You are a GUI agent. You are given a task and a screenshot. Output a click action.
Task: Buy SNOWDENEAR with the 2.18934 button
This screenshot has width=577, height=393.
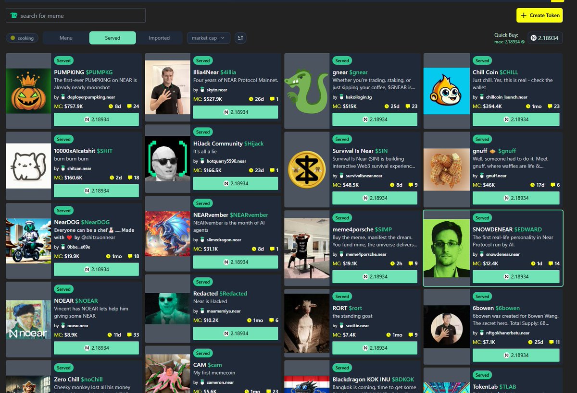(x=516, y=276)
